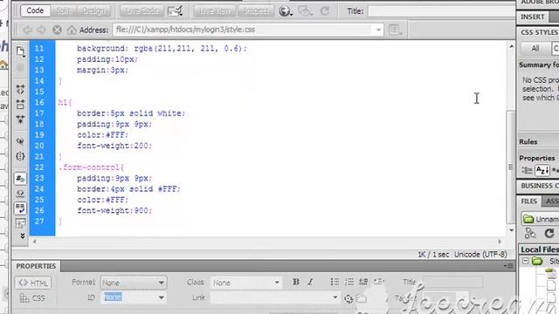Click the Balance Braces icon

click(x=20, y=156)
